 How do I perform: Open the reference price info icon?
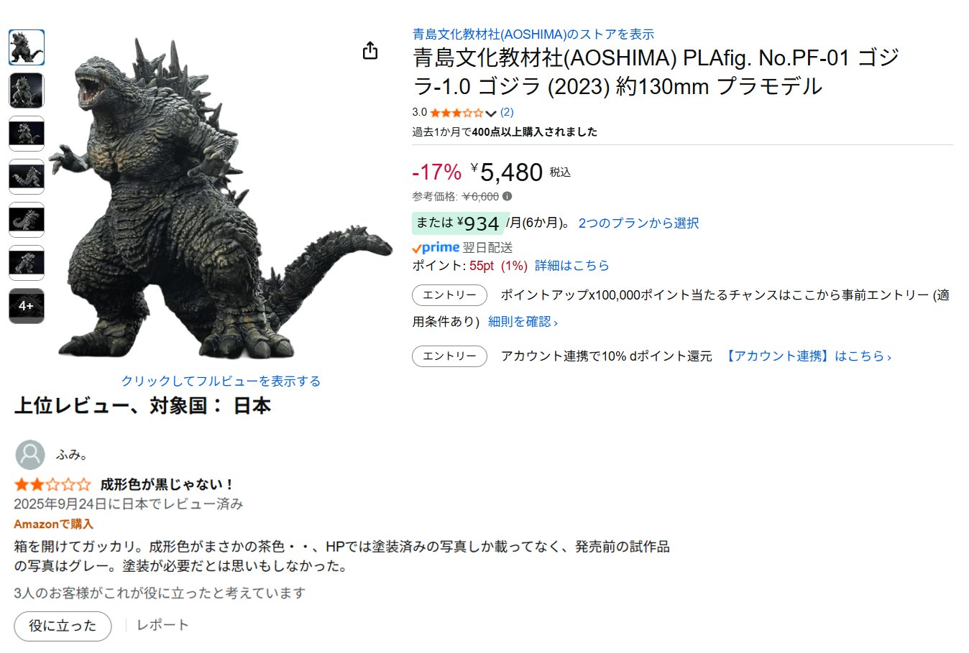508,196
